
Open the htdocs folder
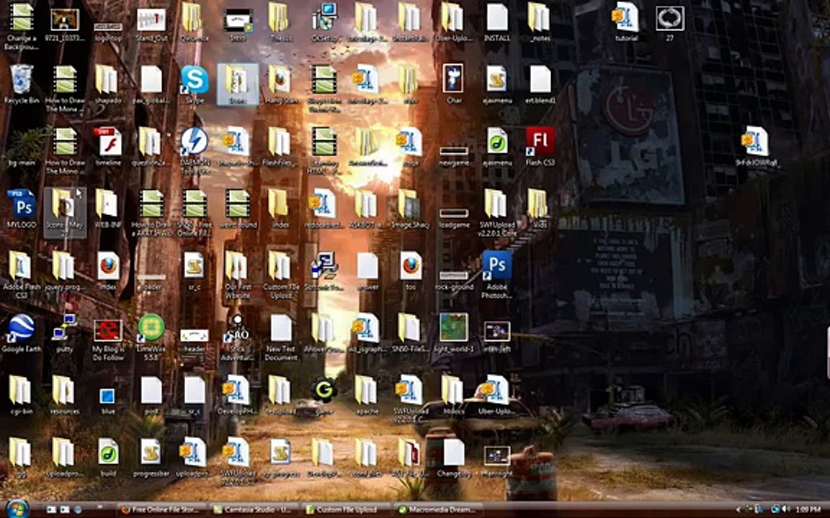[452, 395]
